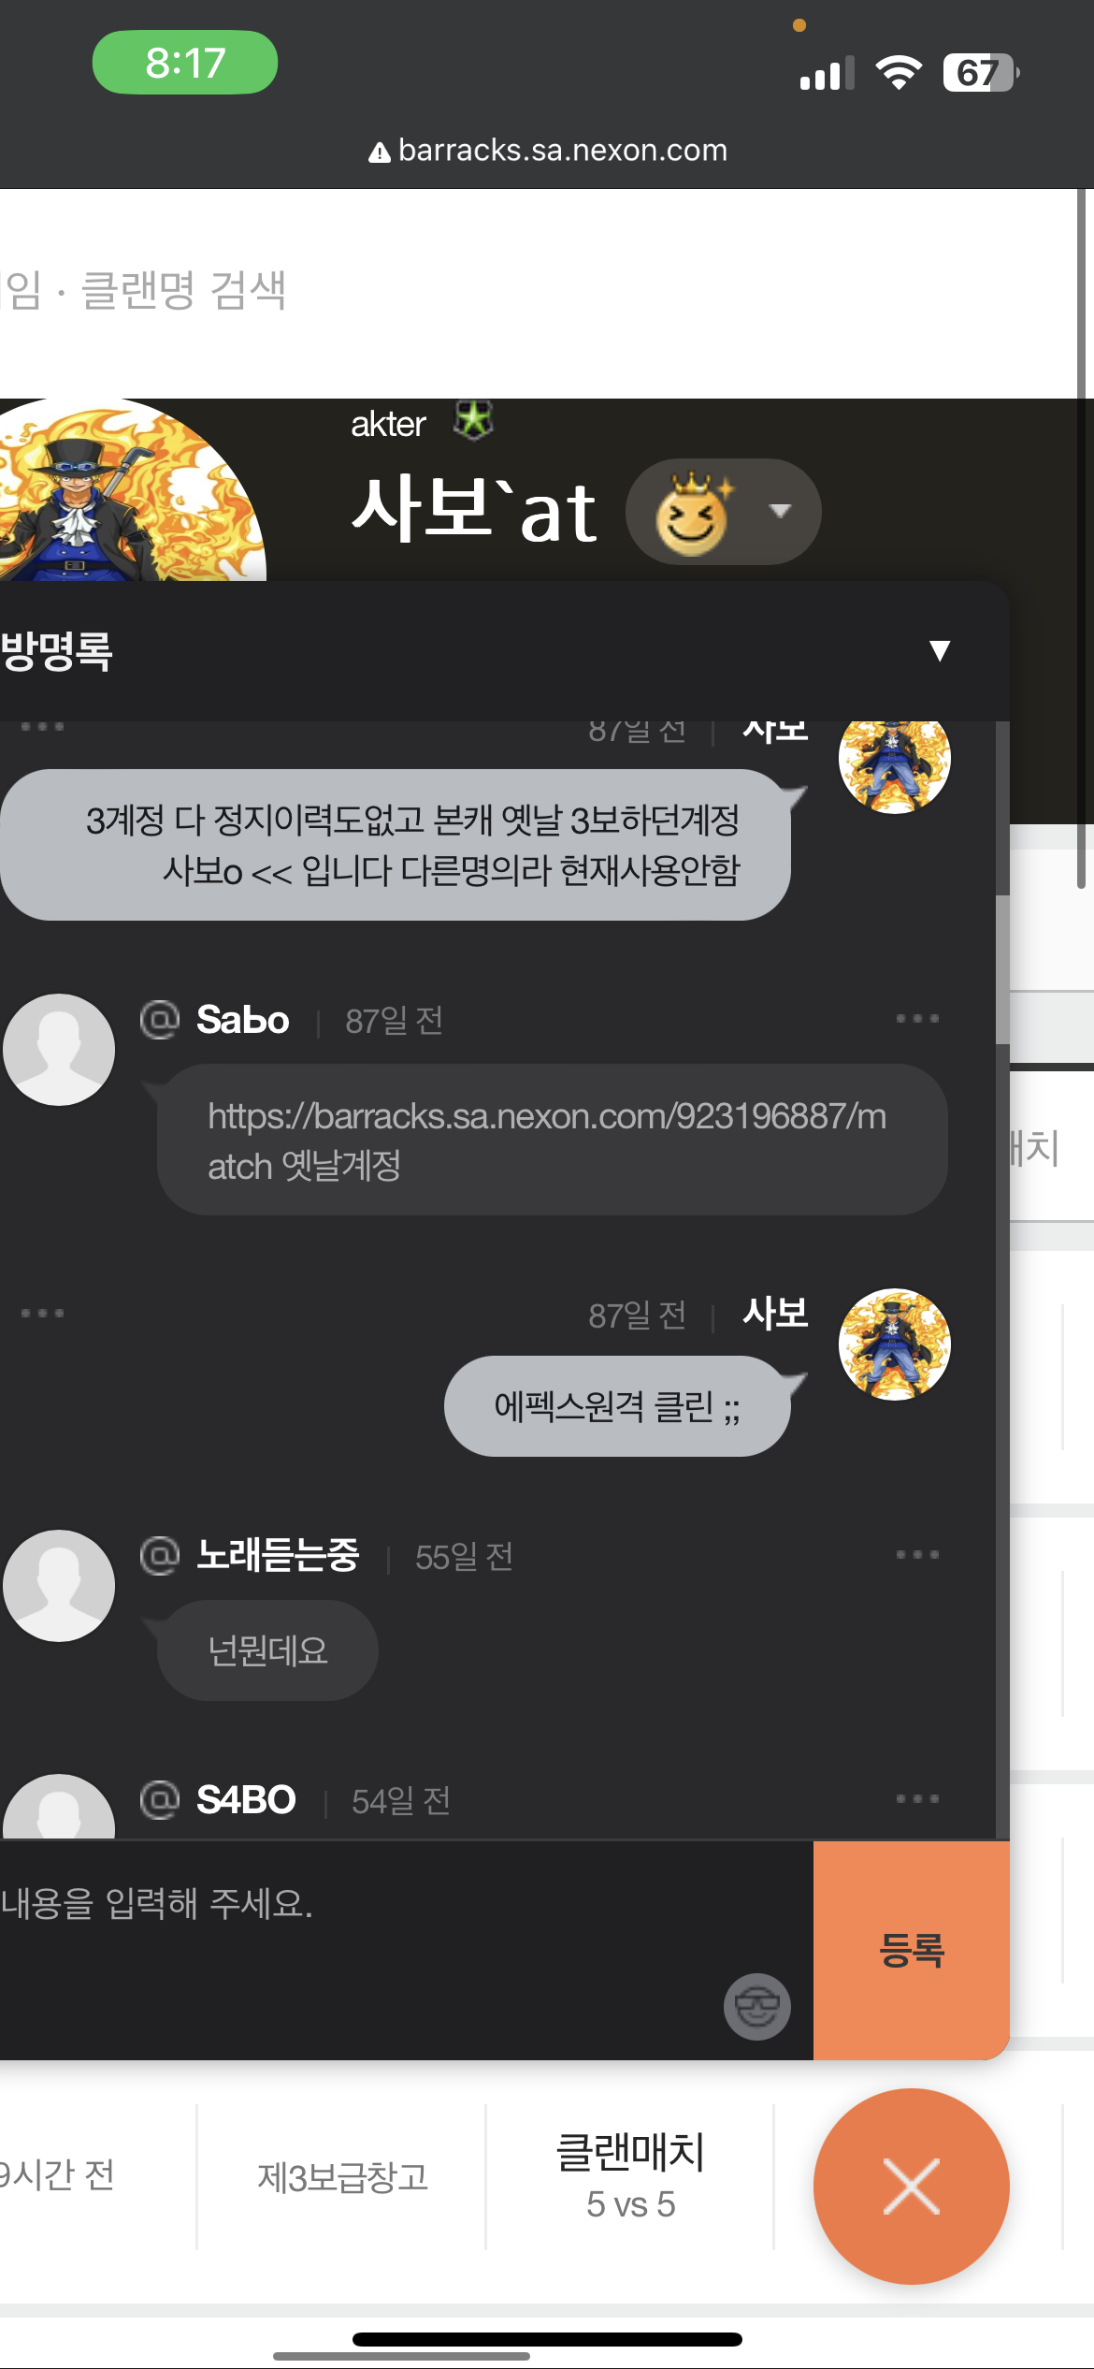Select the 제3보급창고 map entry

pos(342,2177)
